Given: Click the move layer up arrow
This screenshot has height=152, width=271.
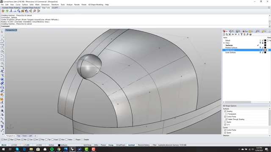Looking at the screenshot, I should tap(232, 35).
